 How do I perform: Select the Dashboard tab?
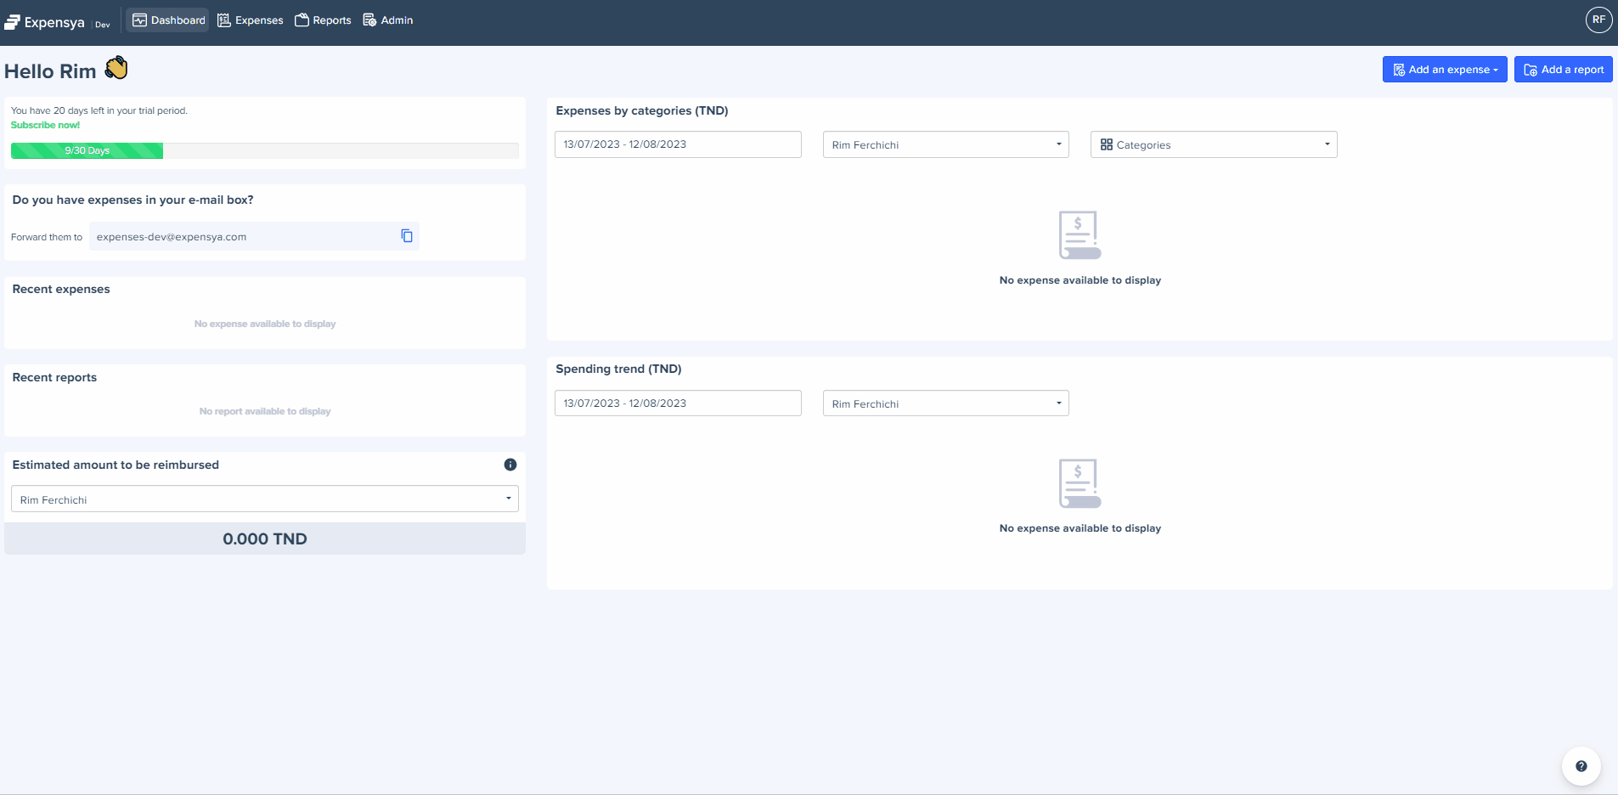[x=168, y=20]
